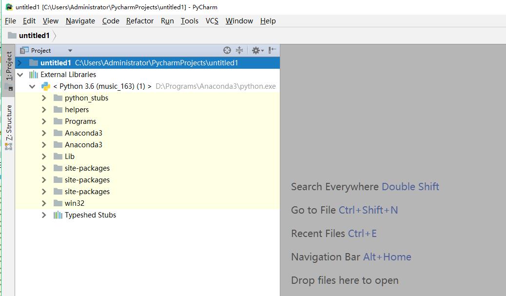Open the Project view type dropdown arrow

70,51
